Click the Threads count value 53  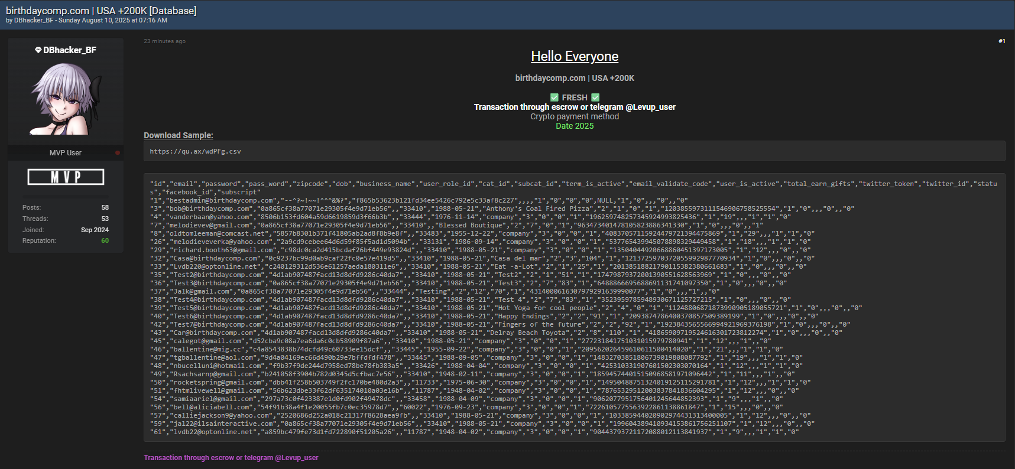coord(105,219)
